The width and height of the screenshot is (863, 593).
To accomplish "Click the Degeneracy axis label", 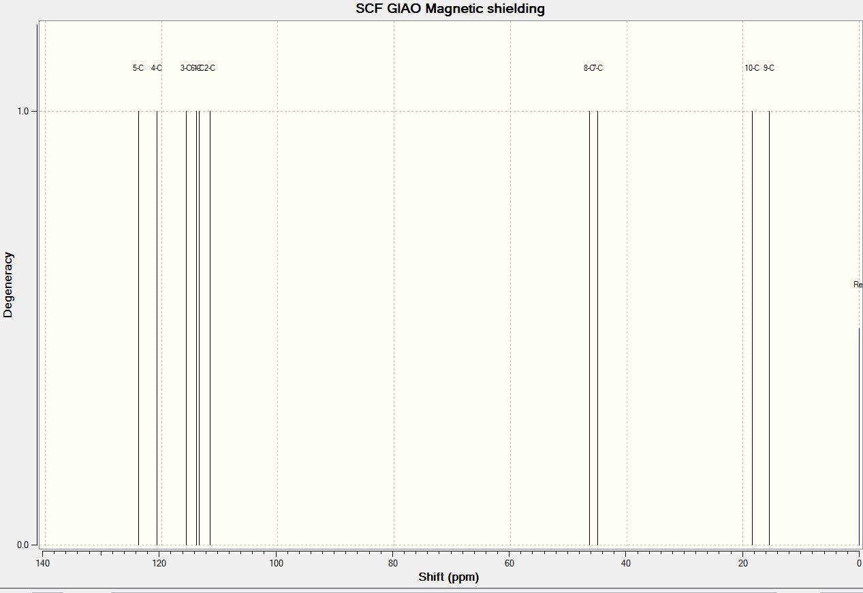I will [x=8, y=285].
